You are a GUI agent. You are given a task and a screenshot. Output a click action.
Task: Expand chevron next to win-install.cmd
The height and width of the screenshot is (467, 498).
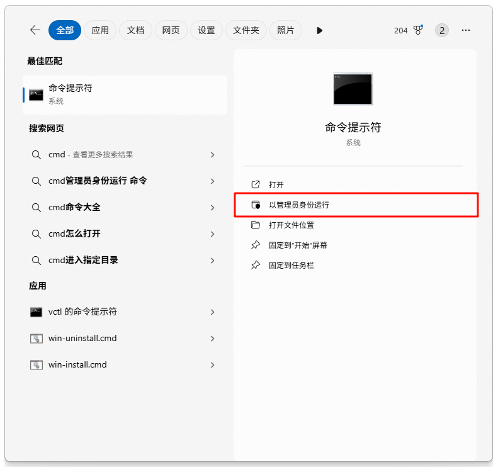212,365
